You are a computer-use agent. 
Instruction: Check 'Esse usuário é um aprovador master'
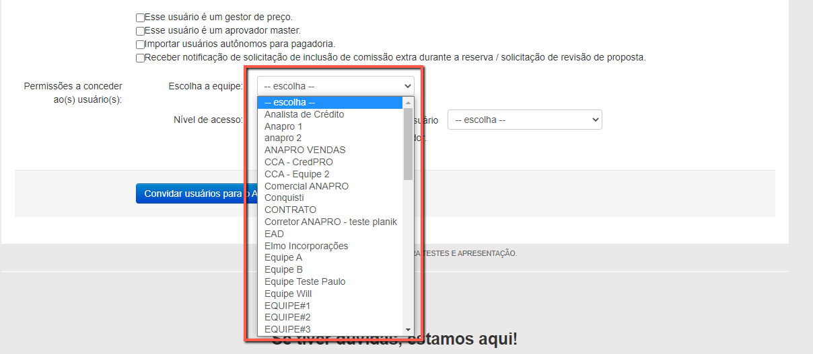140,31
